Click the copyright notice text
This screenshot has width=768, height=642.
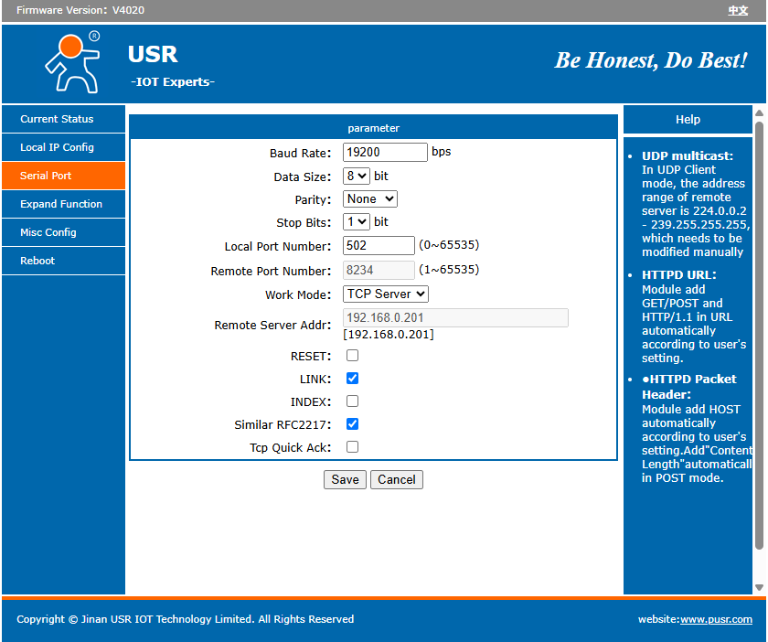[x=185, y=619]
